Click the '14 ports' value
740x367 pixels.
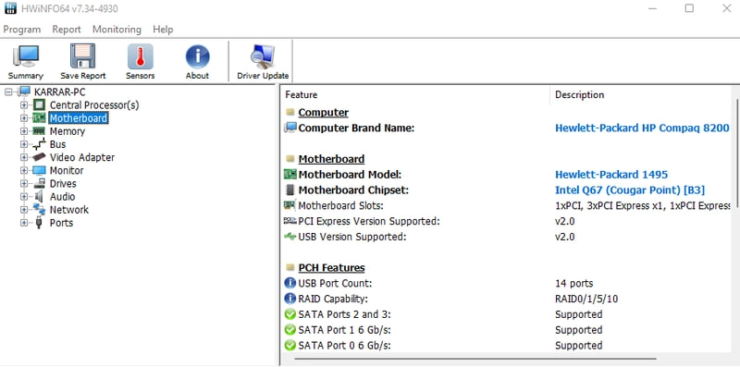tap(573, 284)
